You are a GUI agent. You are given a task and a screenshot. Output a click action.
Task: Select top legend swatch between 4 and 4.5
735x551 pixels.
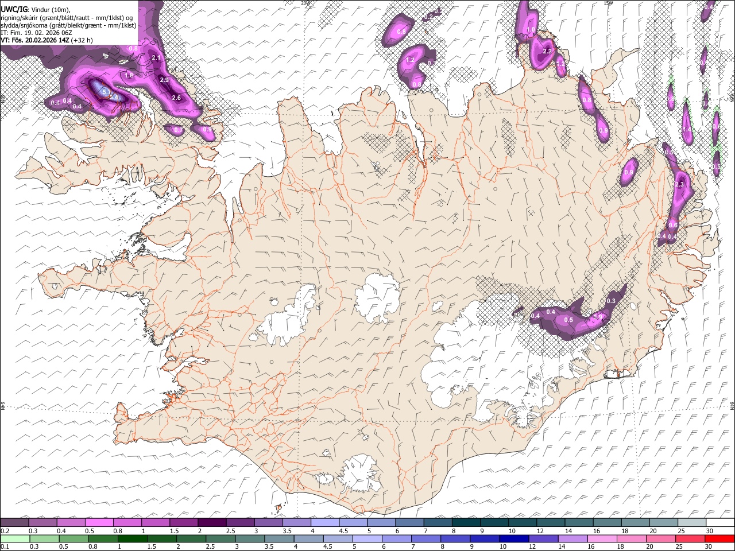click(x=325, y=523)
